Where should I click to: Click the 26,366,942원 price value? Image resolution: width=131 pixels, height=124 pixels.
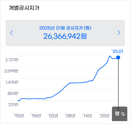[65, 36]
